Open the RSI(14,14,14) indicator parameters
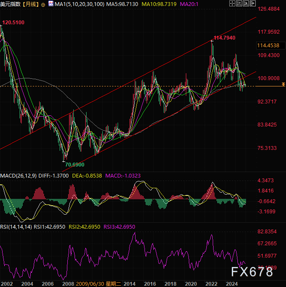Screen dimensions: 286x287 (16, 227)
